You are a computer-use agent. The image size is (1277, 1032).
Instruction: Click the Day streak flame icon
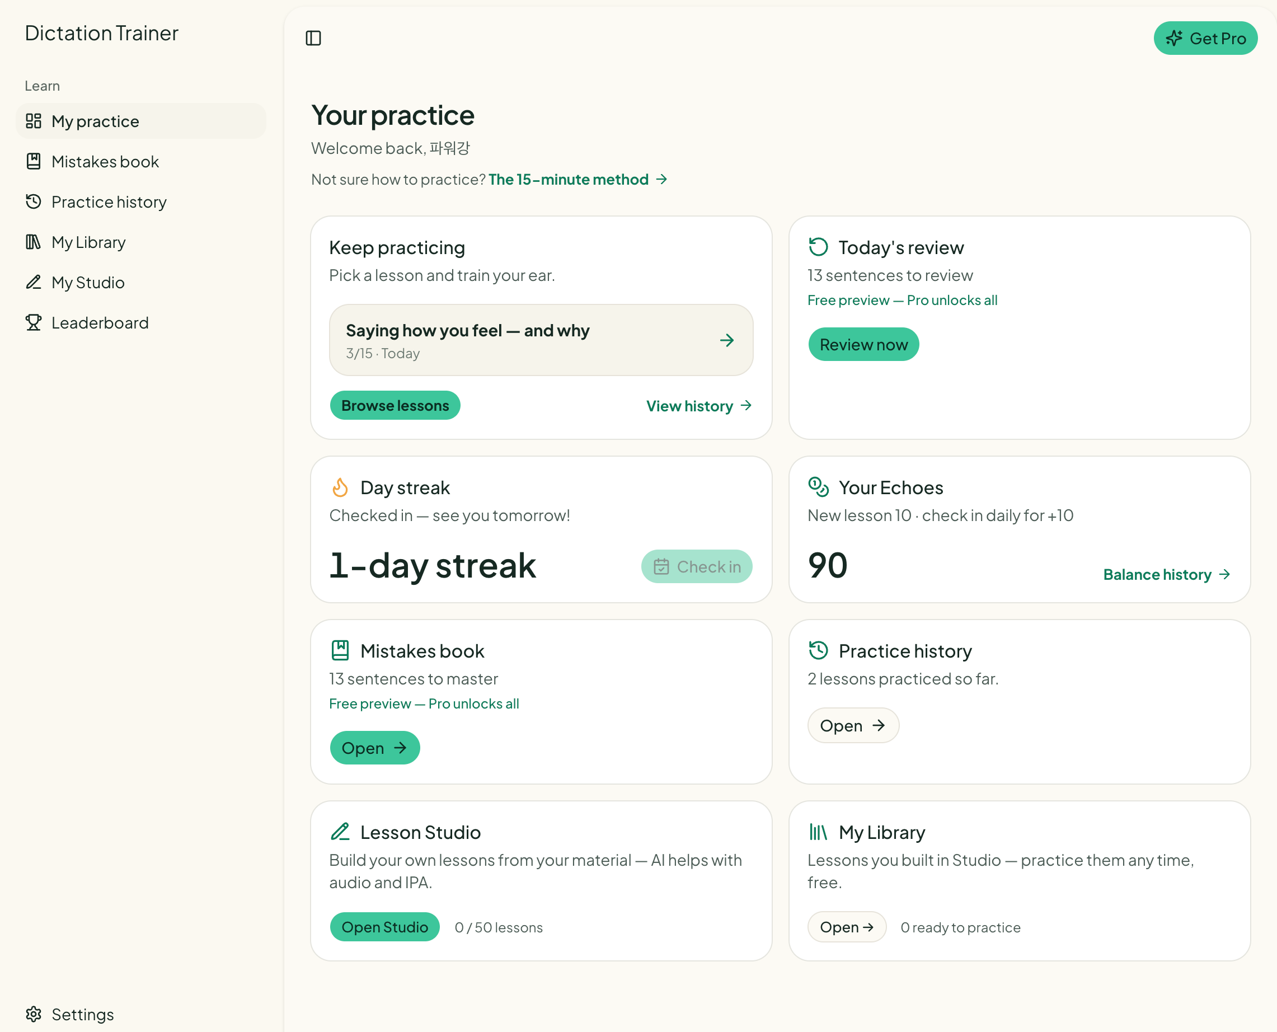340,487
